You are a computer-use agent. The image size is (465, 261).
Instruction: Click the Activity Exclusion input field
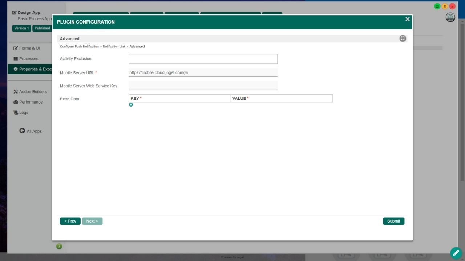[203, 59]
